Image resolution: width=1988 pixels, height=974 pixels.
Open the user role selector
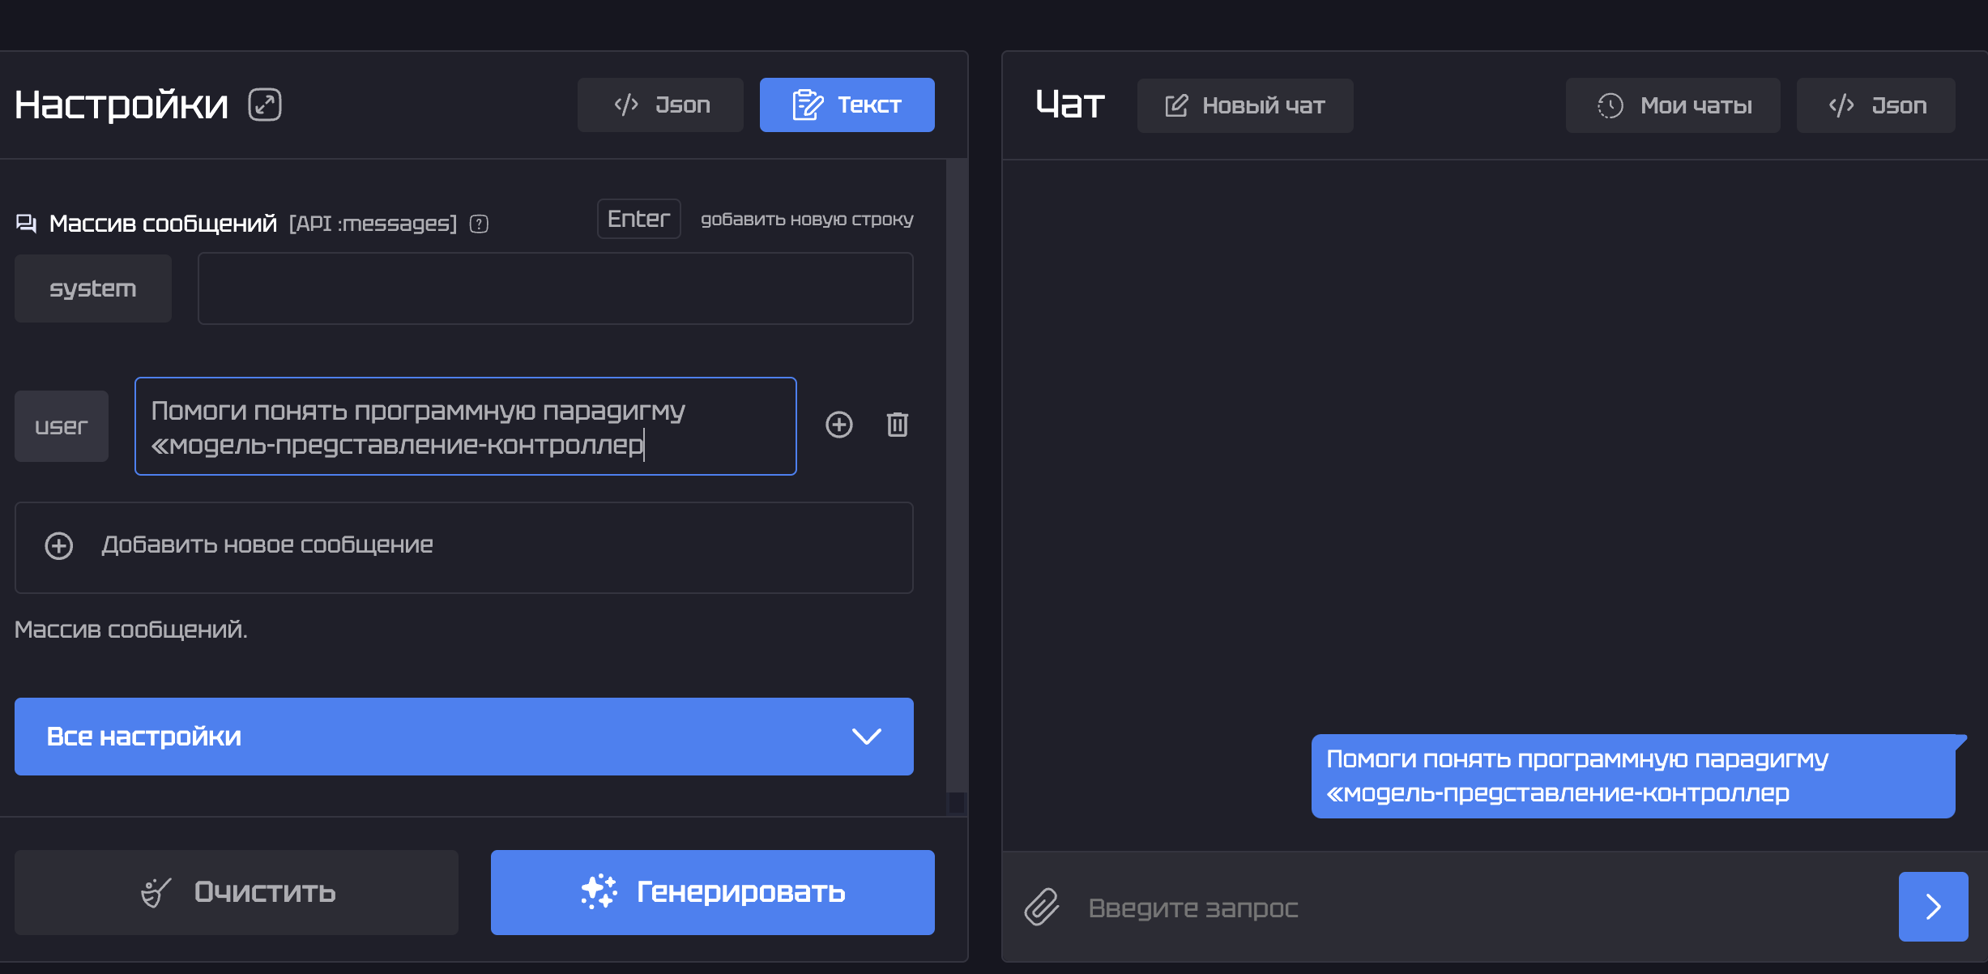[x=62, y=426]
